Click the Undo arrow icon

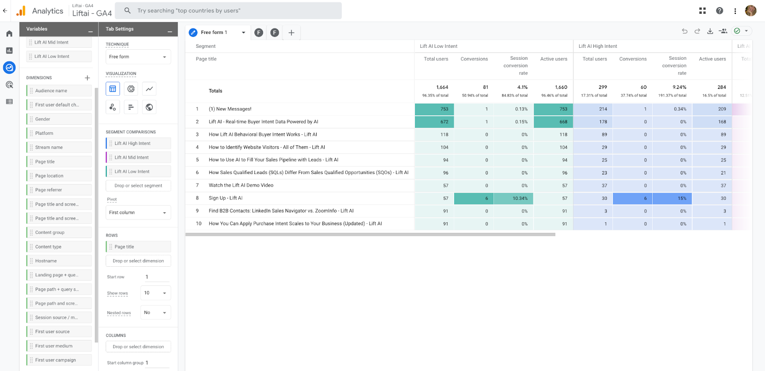coord(685,31)
